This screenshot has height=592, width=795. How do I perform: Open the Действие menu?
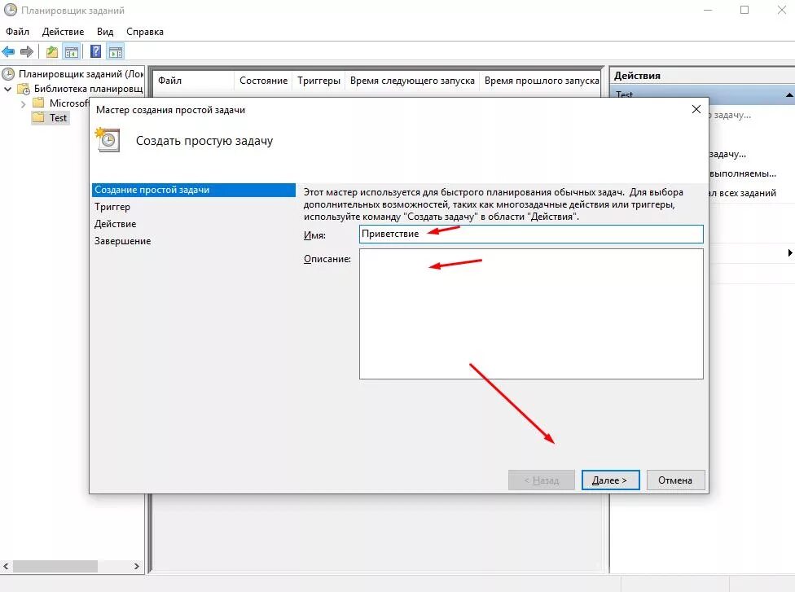63,32
